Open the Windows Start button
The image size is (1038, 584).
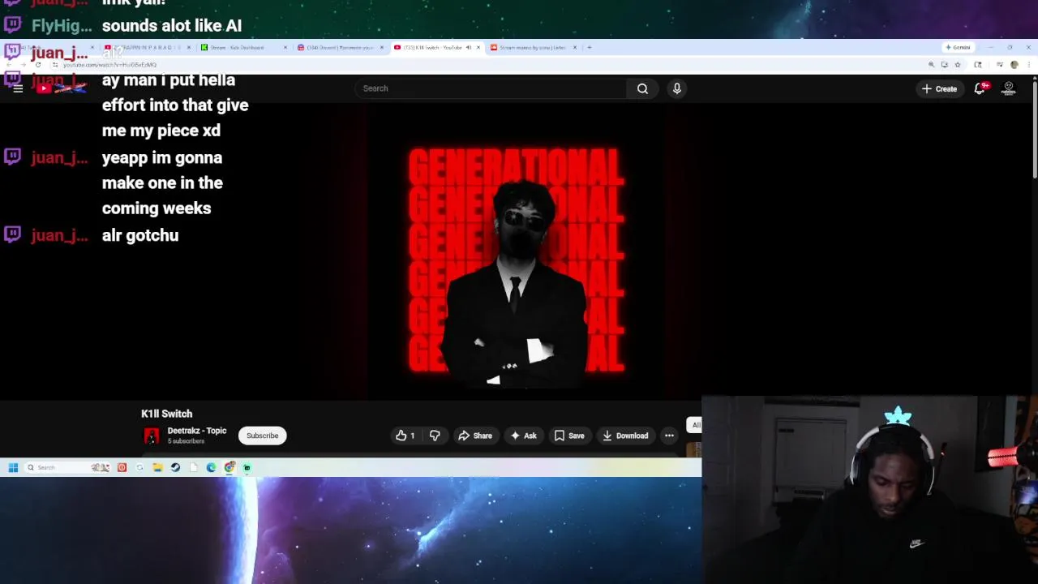(13, 467)
